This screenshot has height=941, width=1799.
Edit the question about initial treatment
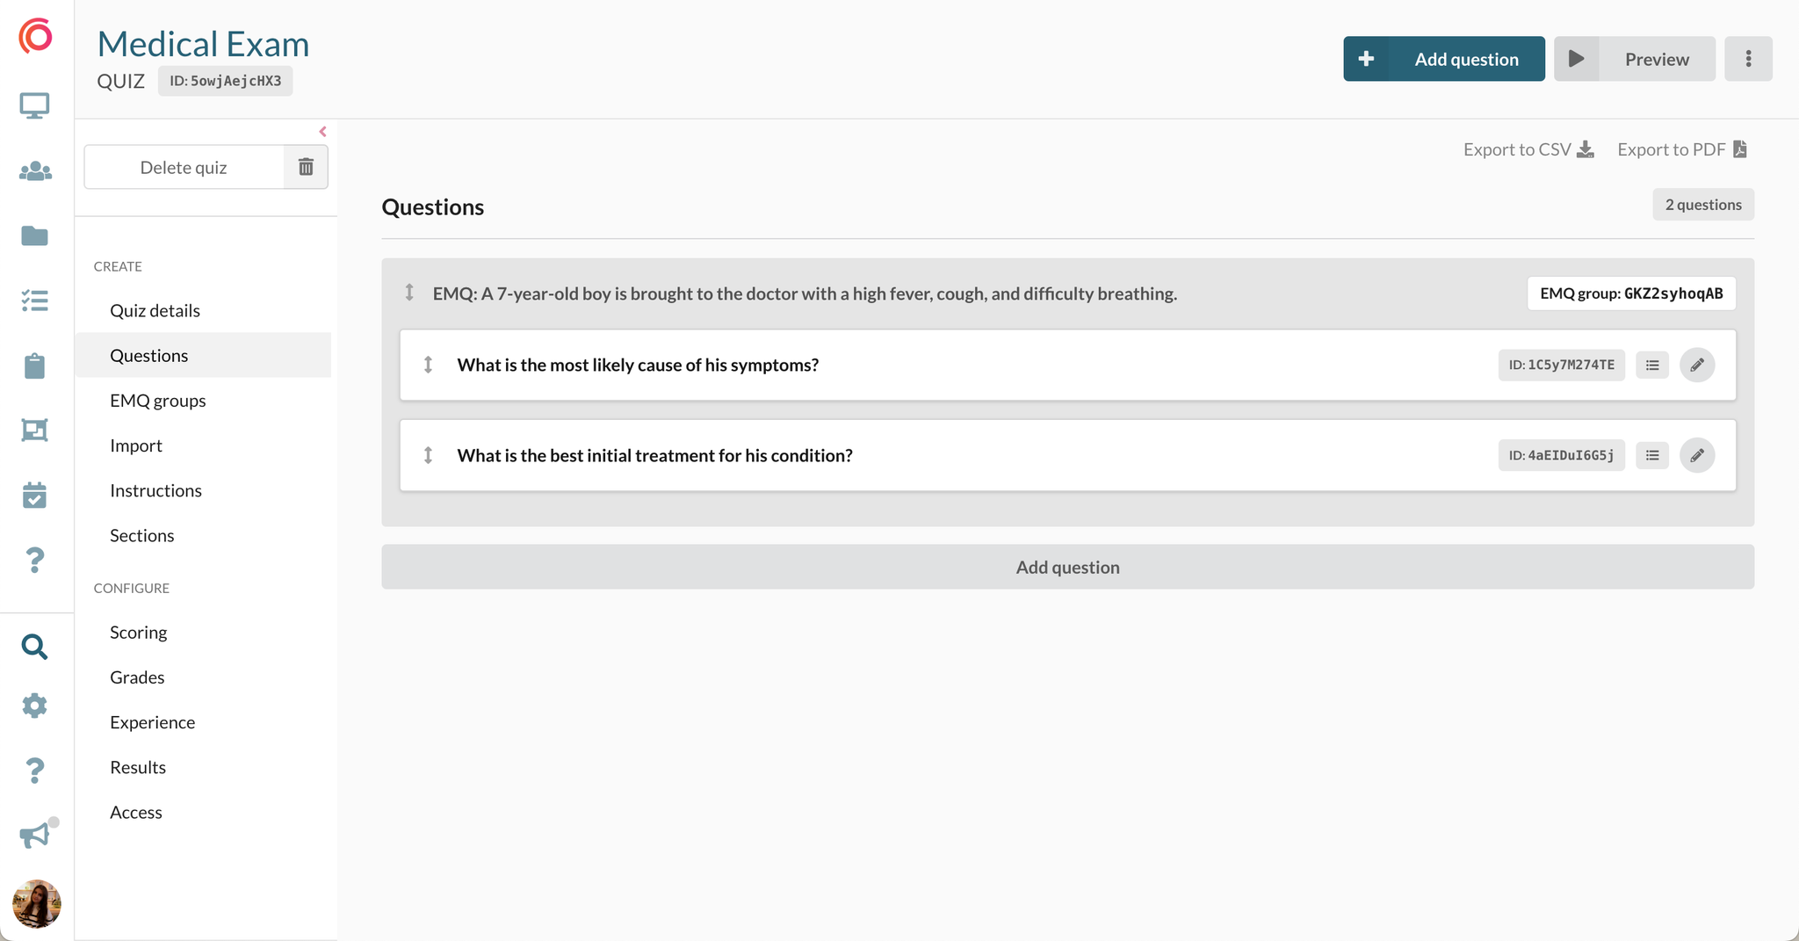tap(1697, 455)
